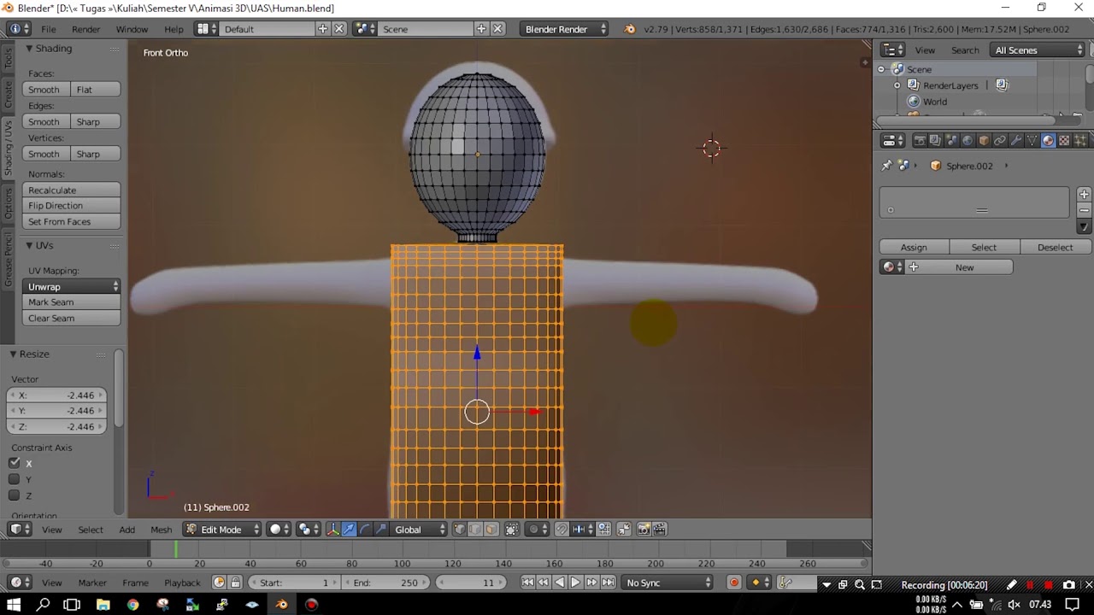
Task: Click the Flip Direction button
Action: [72, 206]
